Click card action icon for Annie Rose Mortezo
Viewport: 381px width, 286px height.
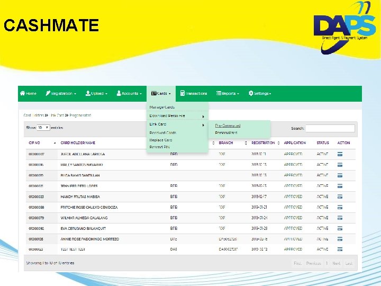(340, 239)
